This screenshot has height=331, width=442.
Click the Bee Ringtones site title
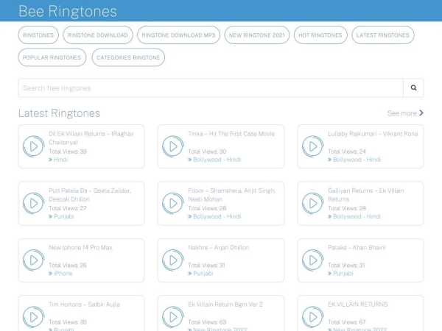(67, 11)
